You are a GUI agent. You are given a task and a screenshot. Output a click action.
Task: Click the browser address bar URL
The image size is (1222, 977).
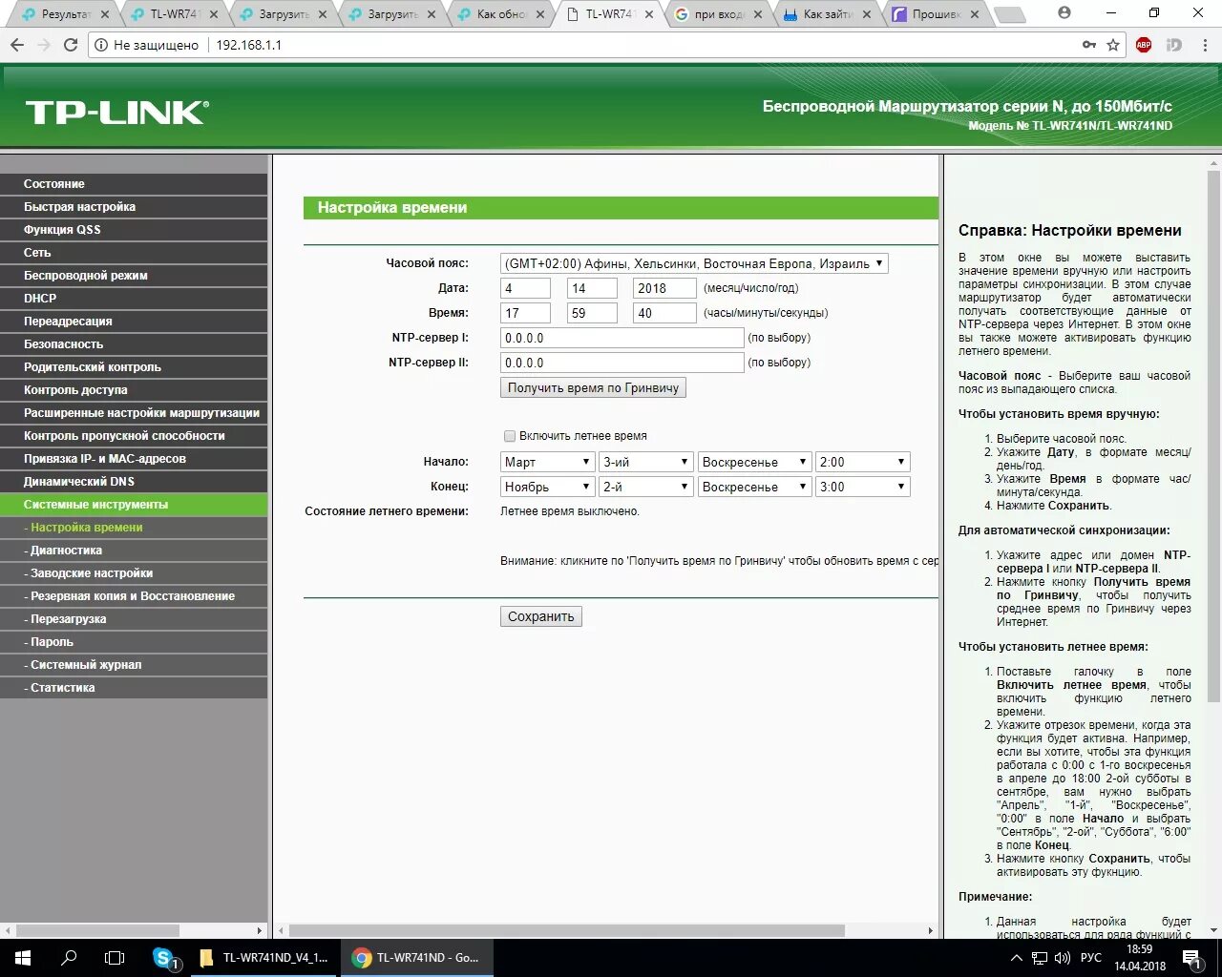pyautogui.click(x=249, y=45)
